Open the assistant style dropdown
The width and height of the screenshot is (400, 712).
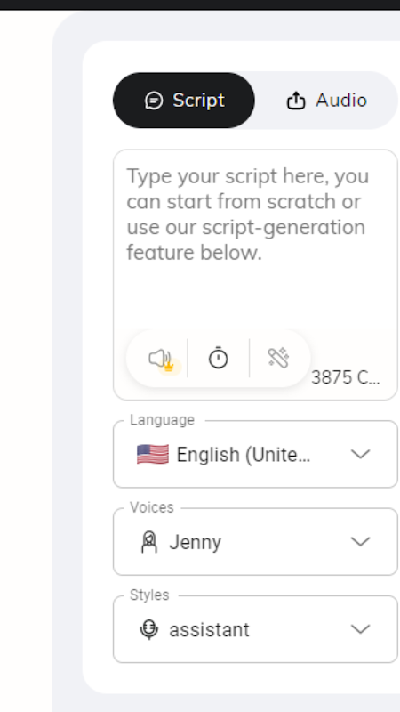tap(255, 629)
